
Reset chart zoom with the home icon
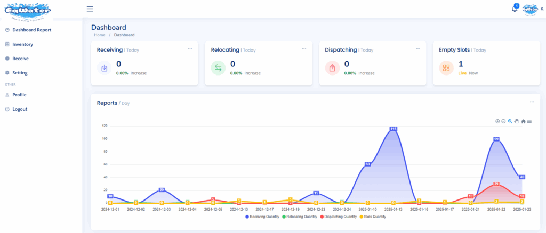coord(523,121)
